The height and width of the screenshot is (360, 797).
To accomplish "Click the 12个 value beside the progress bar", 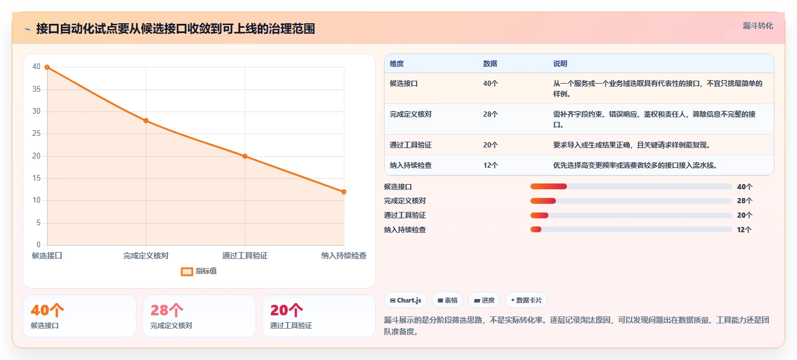I will click(x=744, y=230).
